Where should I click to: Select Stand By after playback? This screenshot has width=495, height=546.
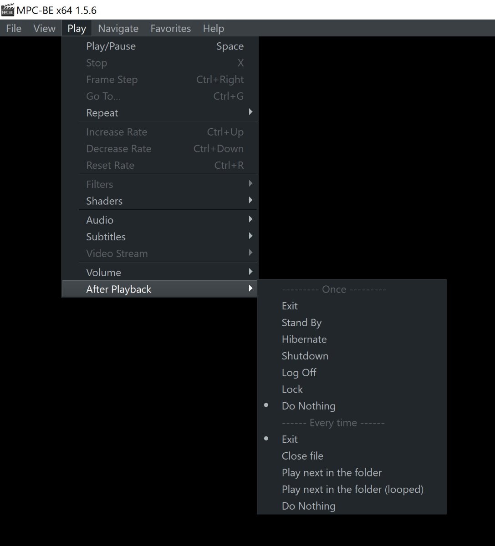[301, 322]
